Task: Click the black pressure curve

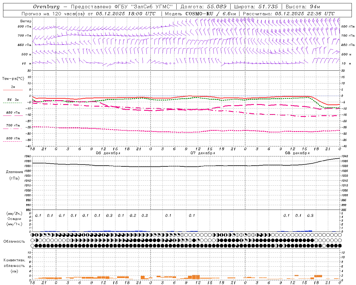Action: (x=186, y=166)
